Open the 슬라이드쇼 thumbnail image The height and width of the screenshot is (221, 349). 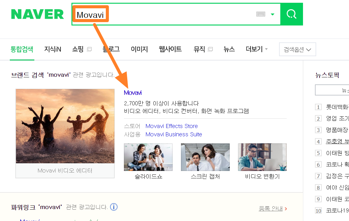tap(148, 157)
